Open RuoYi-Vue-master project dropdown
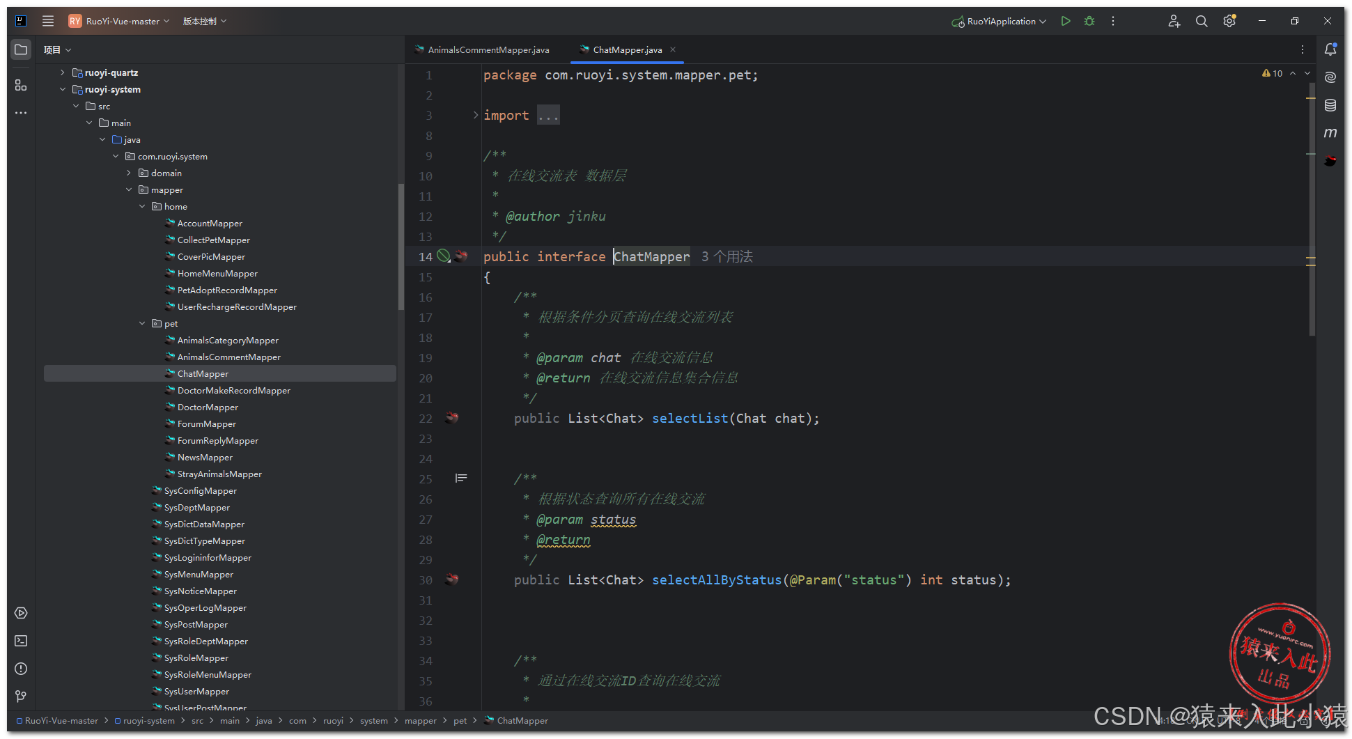This screenshot has width=1352, height=739. [119, 21]
